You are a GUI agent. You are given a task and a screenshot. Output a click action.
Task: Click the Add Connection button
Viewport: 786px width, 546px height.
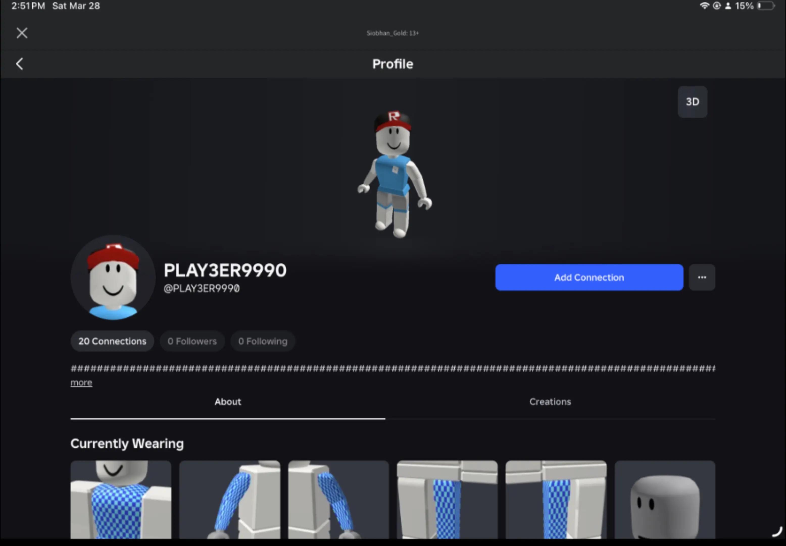(589, 277)
